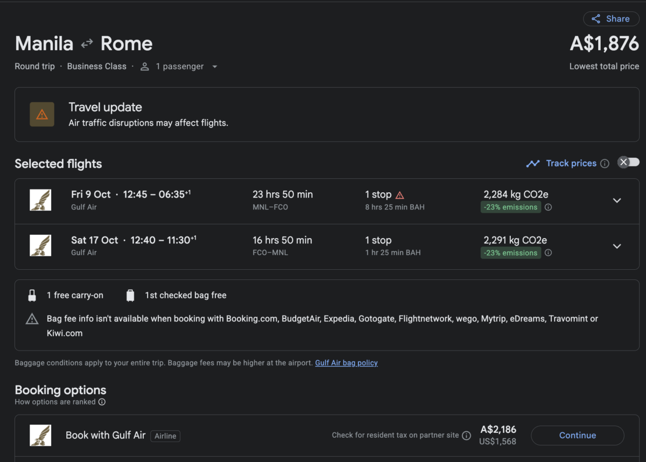
Task: Expand the Sat 17 Oct flight details
Action: [617, 246]
